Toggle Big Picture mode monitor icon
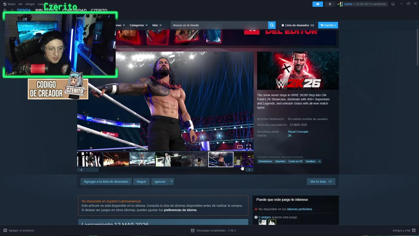419x236 pixels. 393,4
